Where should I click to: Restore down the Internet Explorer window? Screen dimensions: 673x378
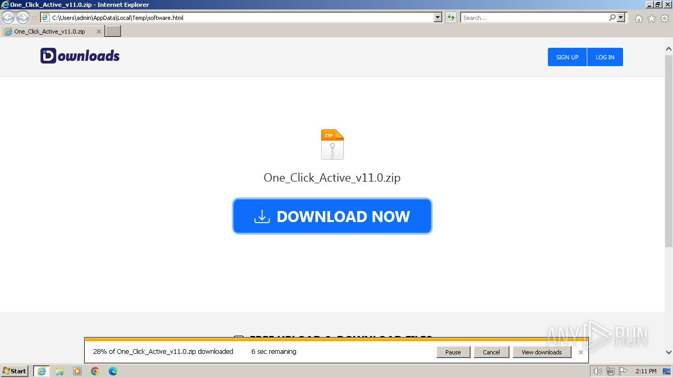658,5
